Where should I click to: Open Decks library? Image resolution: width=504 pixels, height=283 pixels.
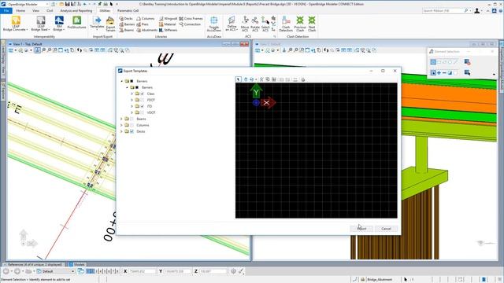[x=126, y=19]
